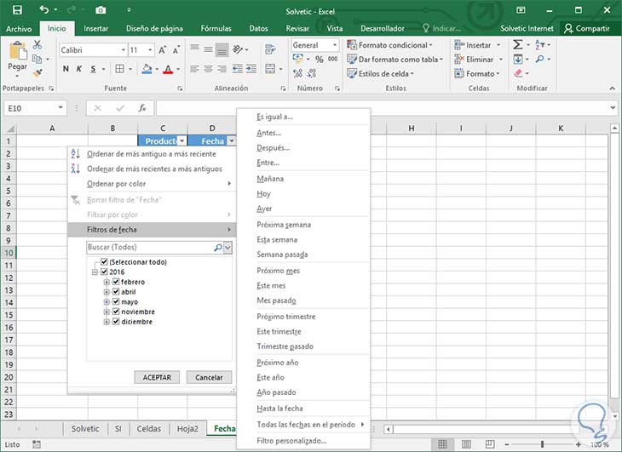Click the AutoSum sigma icon
This screenshot has height=452, width=622.
(518, 44)
